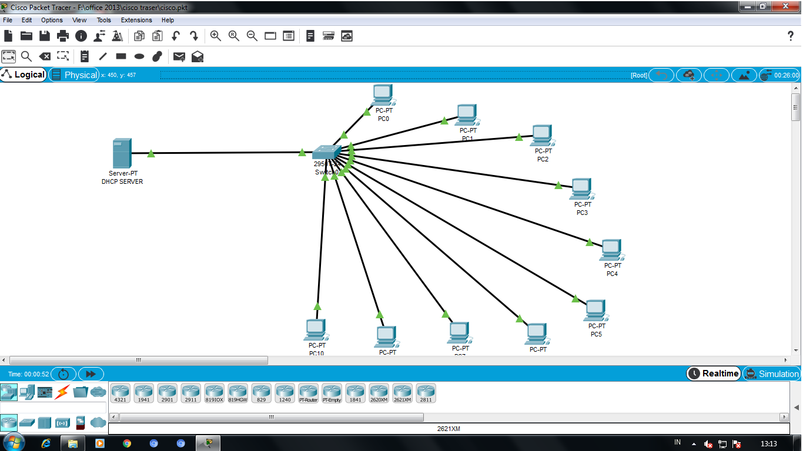Add a complex PDU open envelope
The height and width of the screenshot is (451, 803).
pos(198,56)
